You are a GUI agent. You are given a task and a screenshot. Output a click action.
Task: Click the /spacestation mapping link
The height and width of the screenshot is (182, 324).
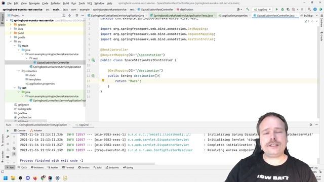149,55
